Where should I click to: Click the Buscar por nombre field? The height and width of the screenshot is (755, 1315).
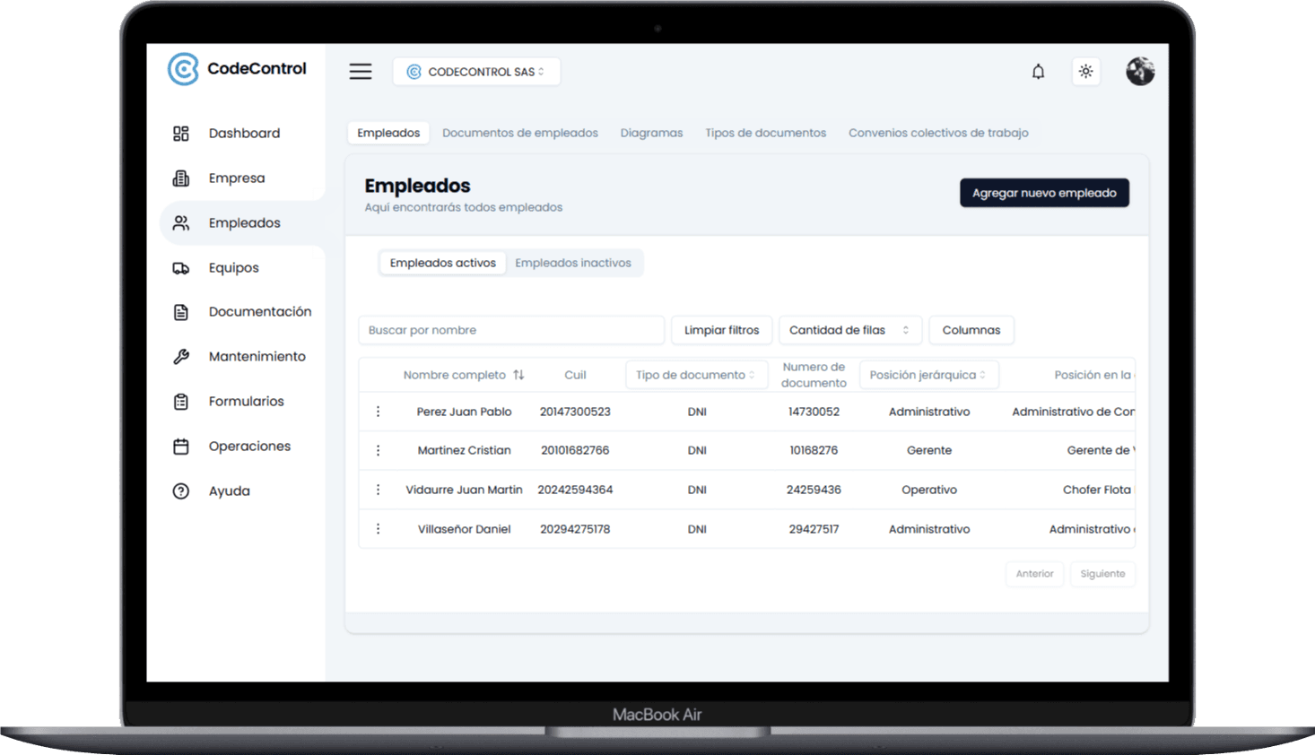[510, 330]
